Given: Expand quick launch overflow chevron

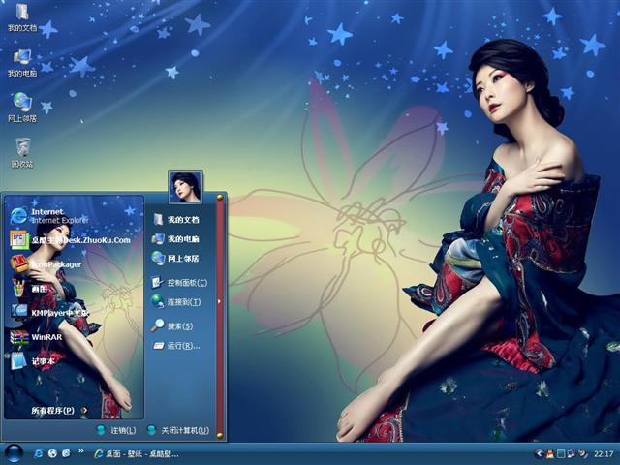Looking at the screenshot, I should coord(80,451).
